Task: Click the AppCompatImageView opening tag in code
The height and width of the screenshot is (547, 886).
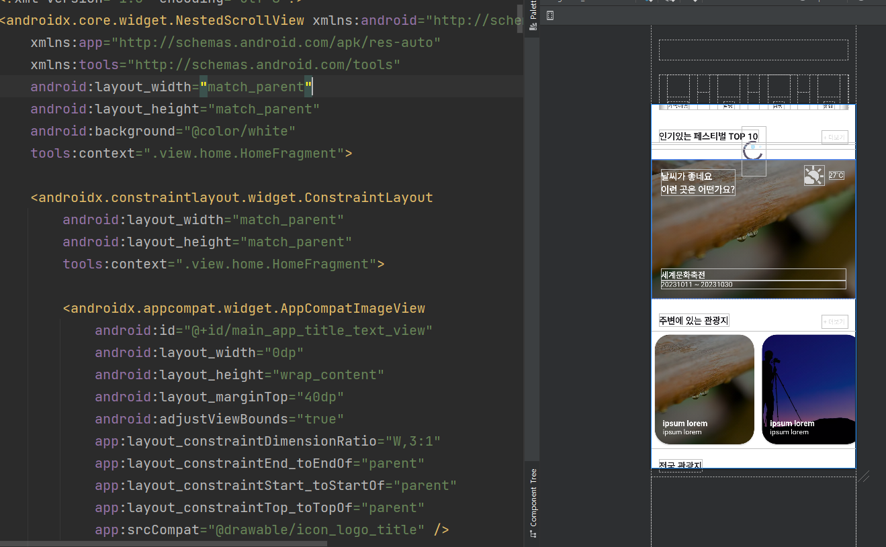Action: click(x=244, y=308)
